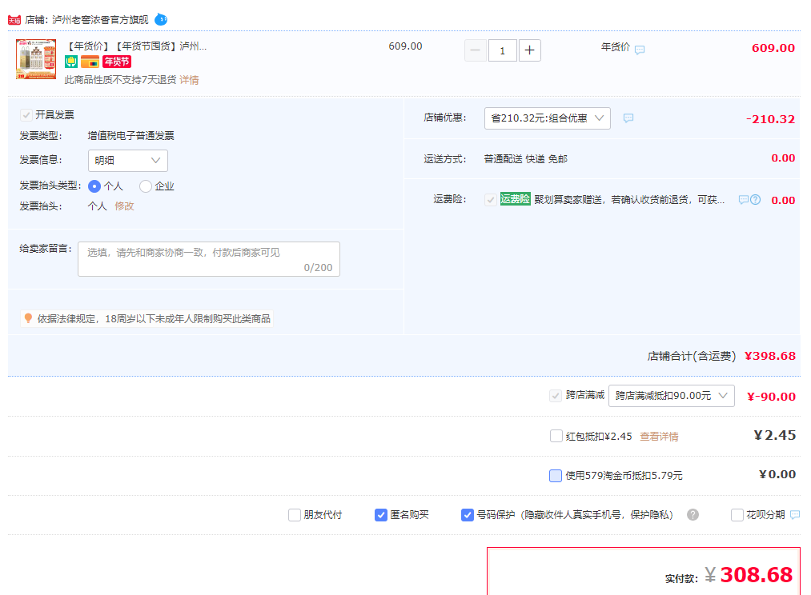Screen dimensions: 811x595
Task: Click the quantity input field showing 1
Action: pos(502,50)
